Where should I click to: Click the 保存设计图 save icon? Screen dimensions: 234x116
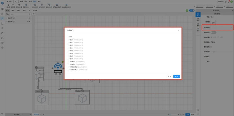click(19, 5)
